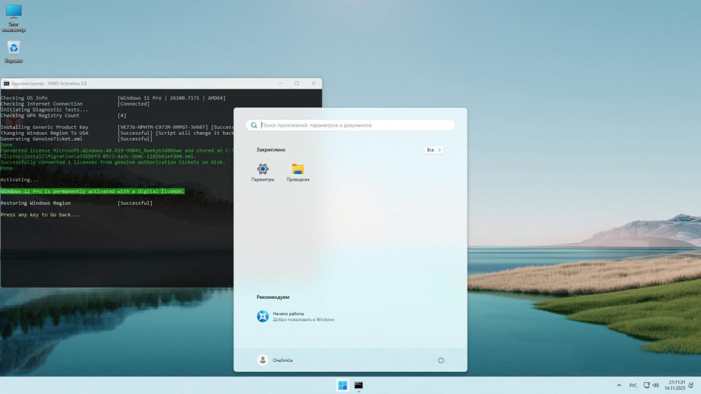Open the clock and date flyout
The image size is (701, 394).
[x=675, y=385]
